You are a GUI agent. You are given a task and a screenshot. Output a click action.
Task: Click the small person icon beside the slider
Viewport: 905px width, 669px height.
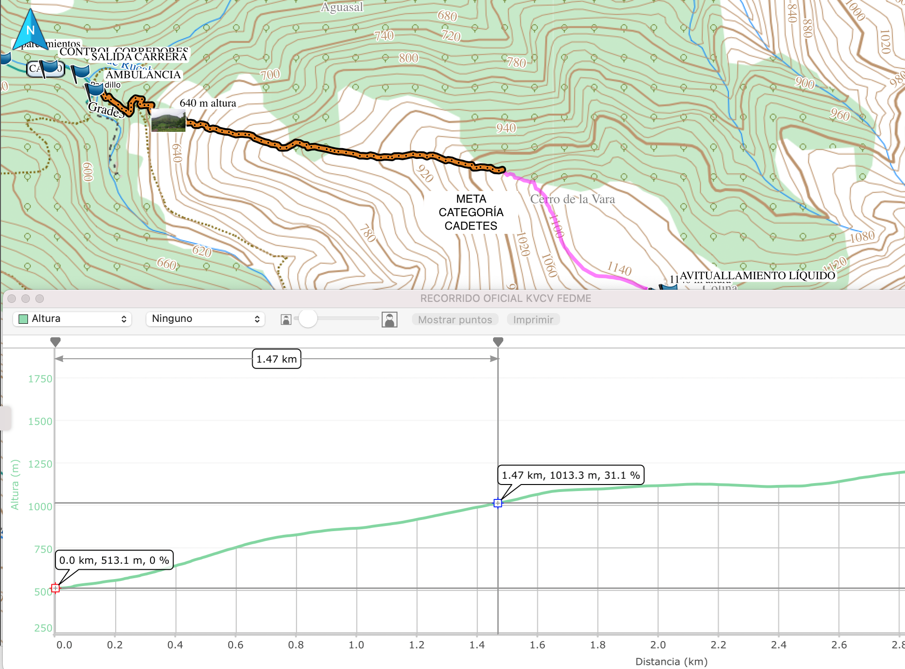286,320
